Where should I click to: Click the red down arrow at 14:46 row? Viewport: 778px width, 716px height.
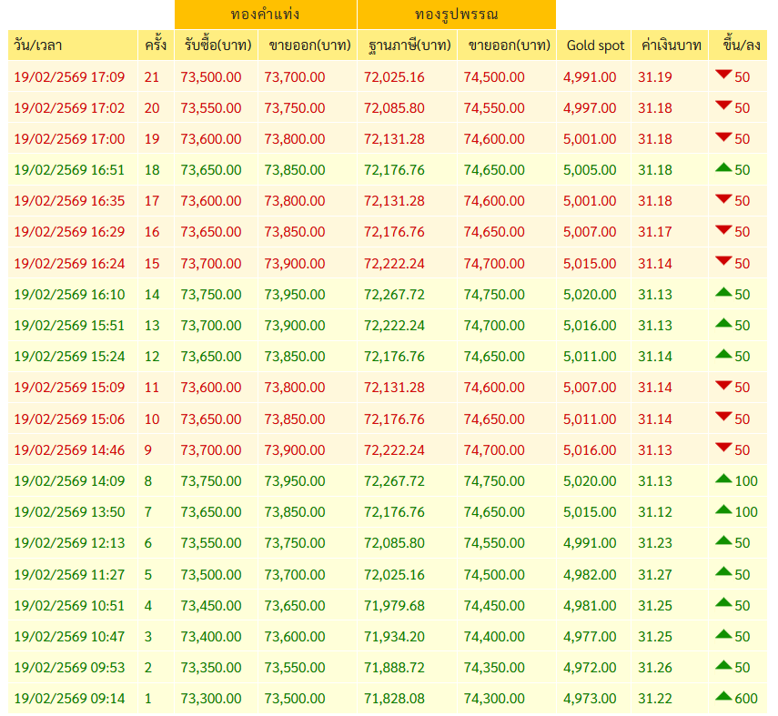coord(723,448)
